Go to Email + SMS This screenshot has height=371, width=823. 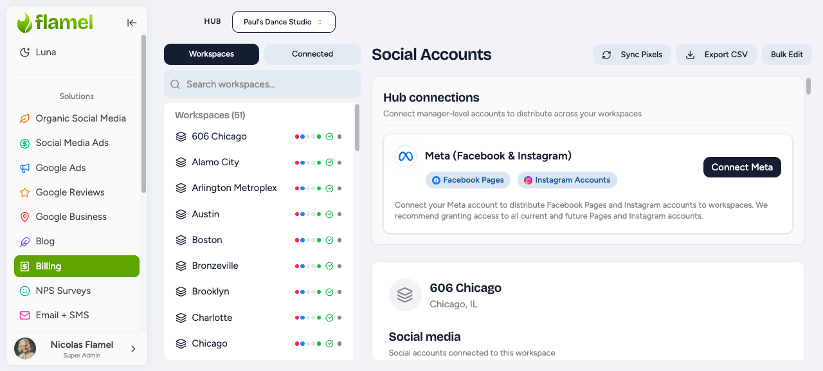77,315
